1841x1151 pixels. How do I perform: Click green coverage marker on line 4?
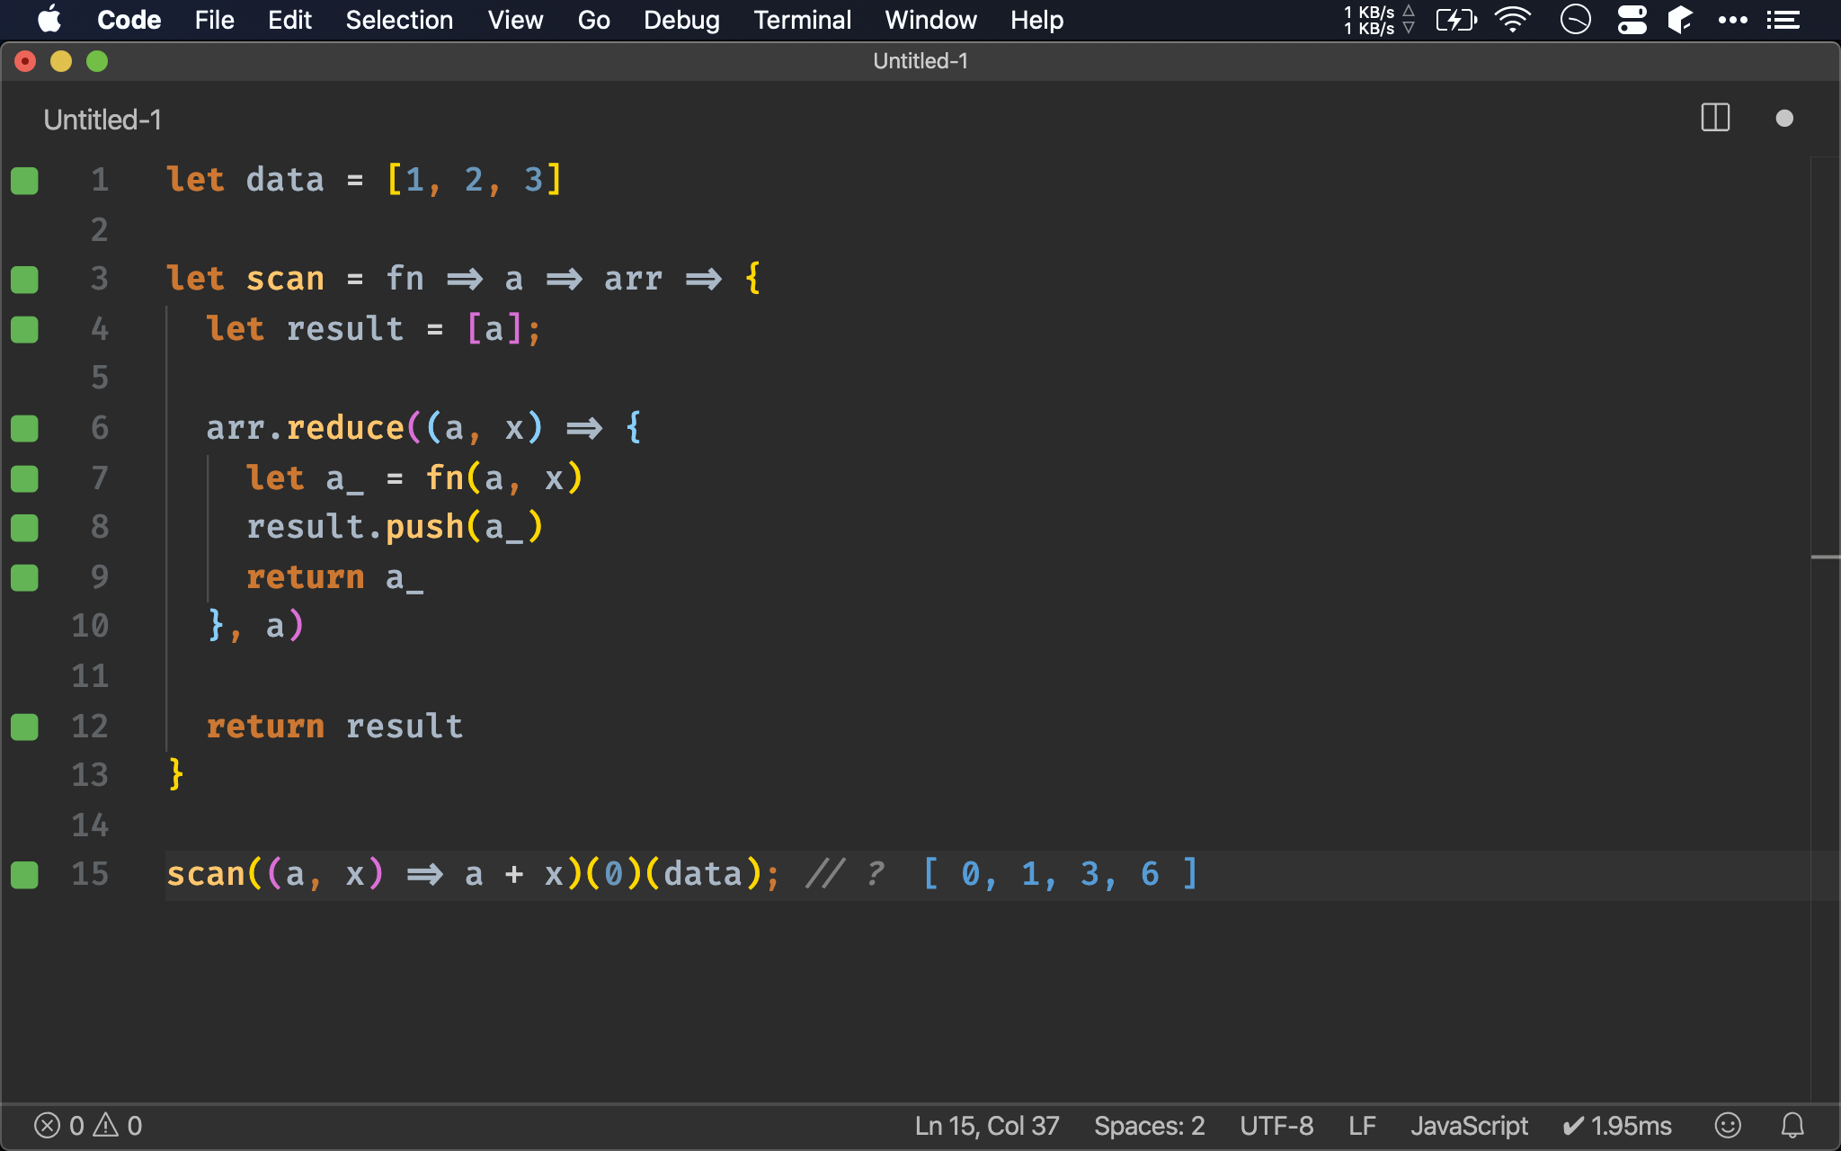coord(24,329)
